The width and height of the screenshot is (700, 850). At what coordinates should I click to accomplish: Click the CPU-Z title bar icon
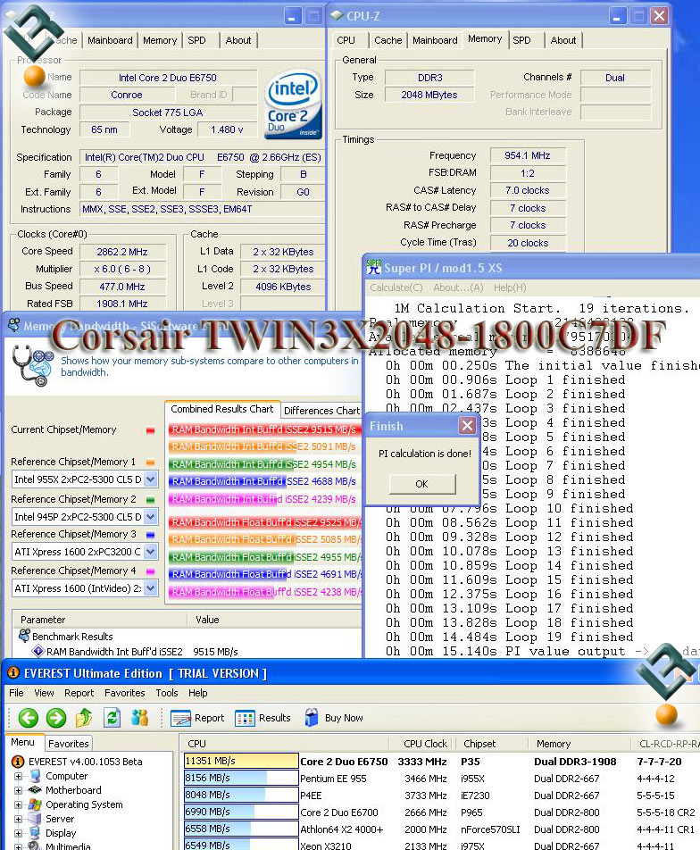tap(337, 16)
